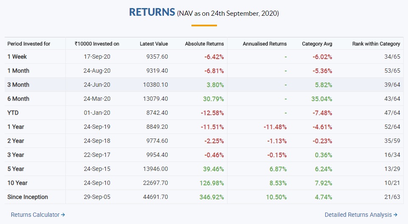Select the 'YTD' row label
408x224 pixels.
[x=13, y=113]
